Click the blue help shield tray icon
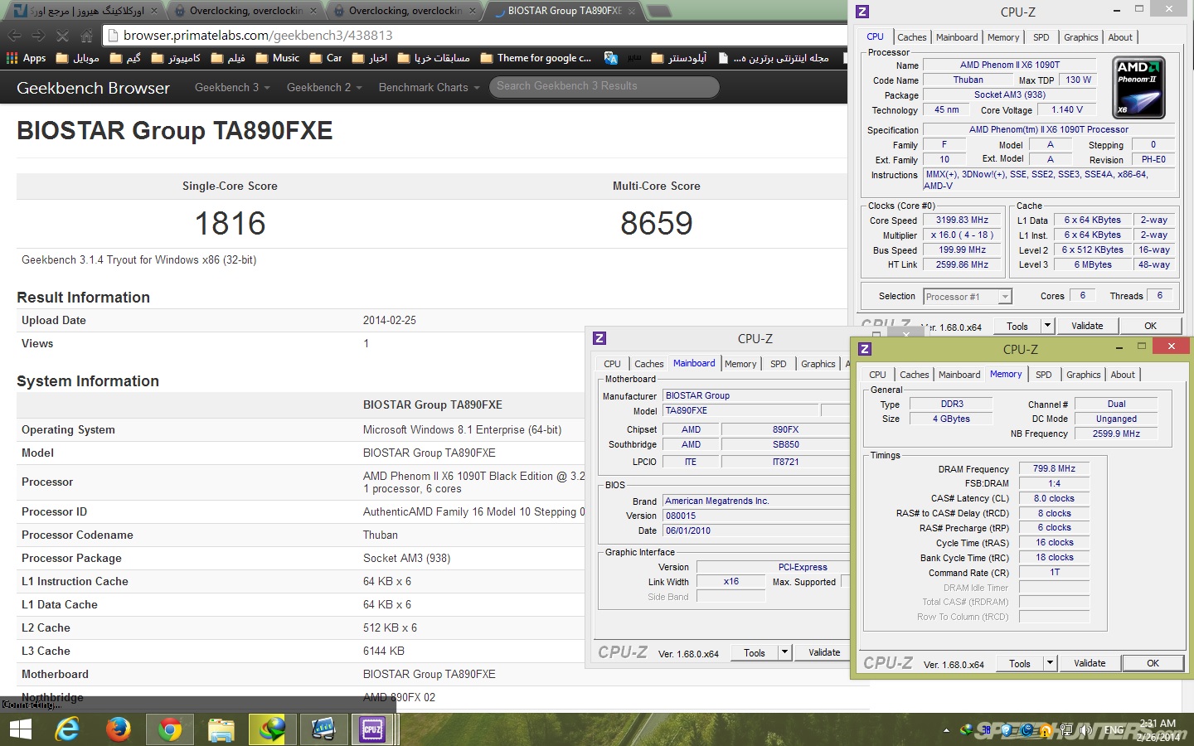 pos(1007,730)
